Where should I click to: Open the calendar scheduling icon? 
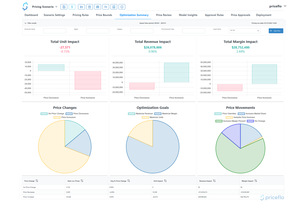(x=90, y=7)
